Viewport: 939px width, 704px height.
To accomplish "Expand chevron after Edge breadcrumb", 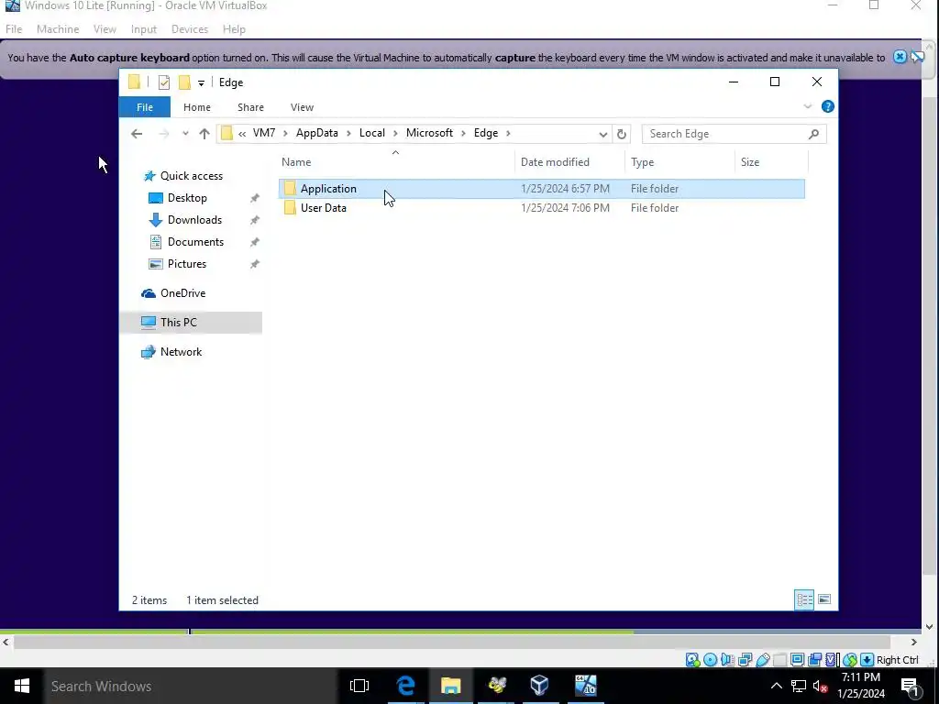I will pyautogui.click(x=508, y=134).
